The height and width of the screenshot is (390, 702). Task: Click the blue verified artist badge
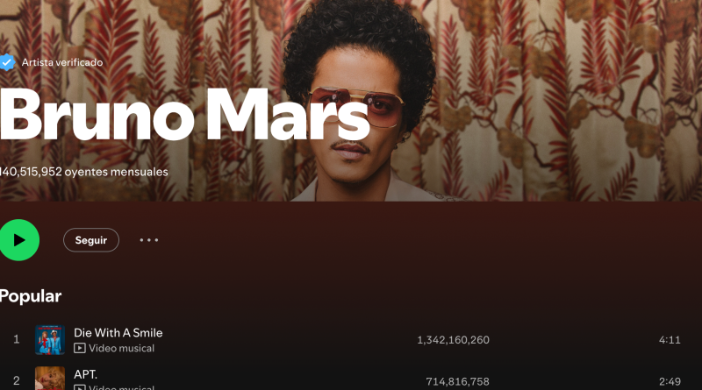pyautogui.click(x=7, y=62)
